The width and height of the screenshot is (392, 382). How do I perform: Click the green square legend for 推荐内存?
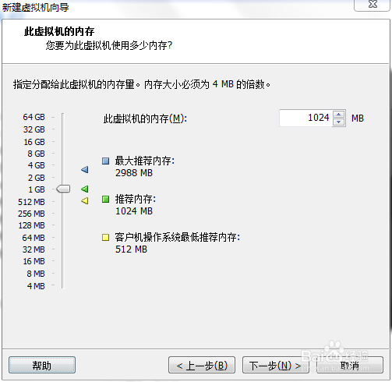105,200
